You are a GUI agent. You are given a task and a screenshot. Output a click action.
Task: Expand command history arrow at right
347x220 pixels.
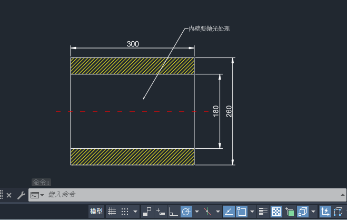pyautogui.click(x=343, y=195)
